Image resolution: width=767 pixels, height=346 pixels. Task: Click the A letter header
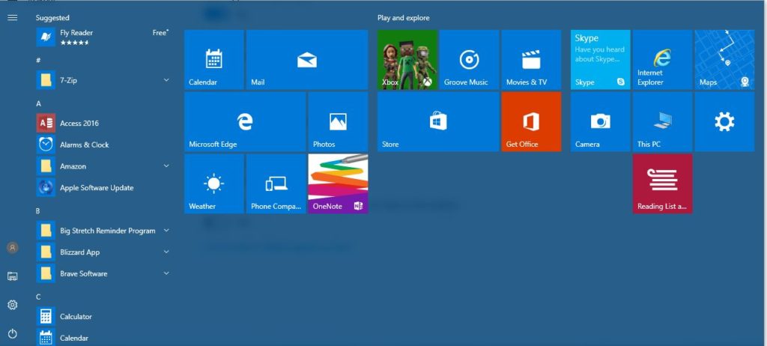pyautogui.click(x=38, y=104)
